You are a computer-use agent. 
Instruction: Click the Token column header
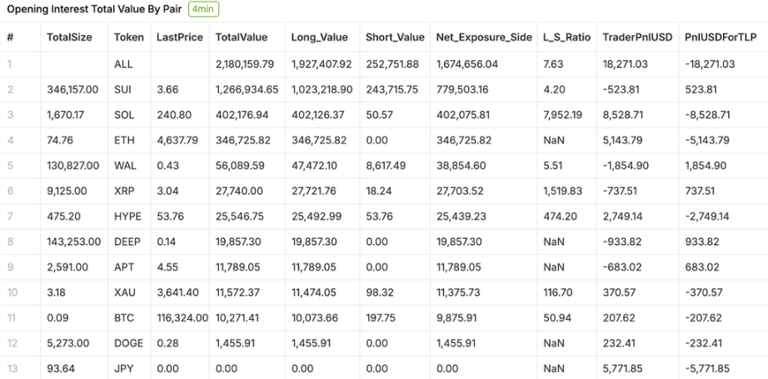coord(128,37)
